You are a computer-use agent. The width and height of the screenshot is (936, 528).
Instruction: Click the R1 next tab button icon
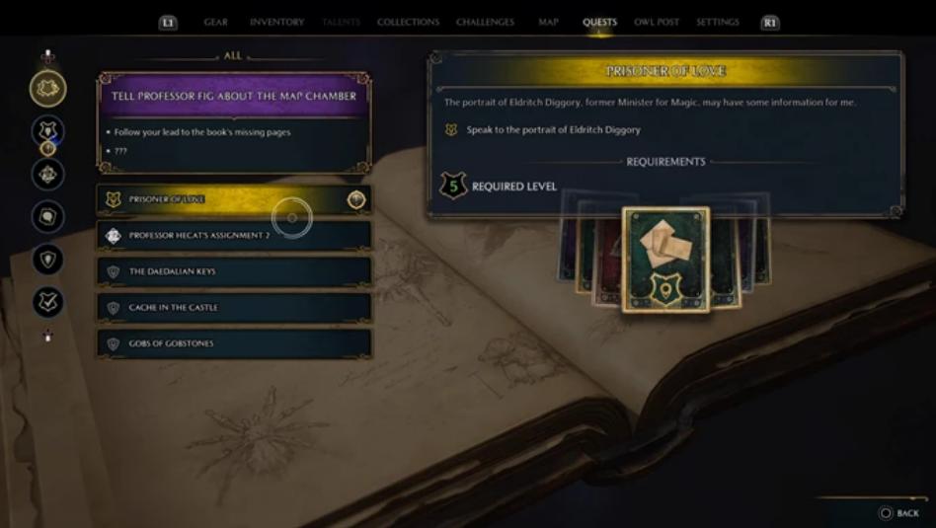769,23
